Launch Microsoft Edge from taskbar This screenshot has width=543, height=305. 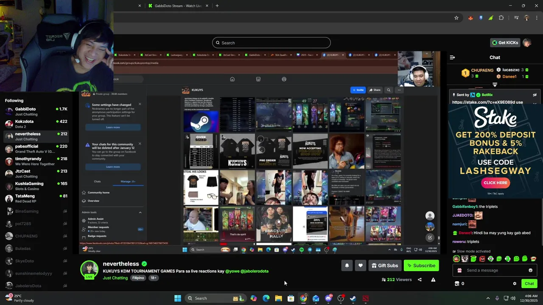tap(266, 298)
